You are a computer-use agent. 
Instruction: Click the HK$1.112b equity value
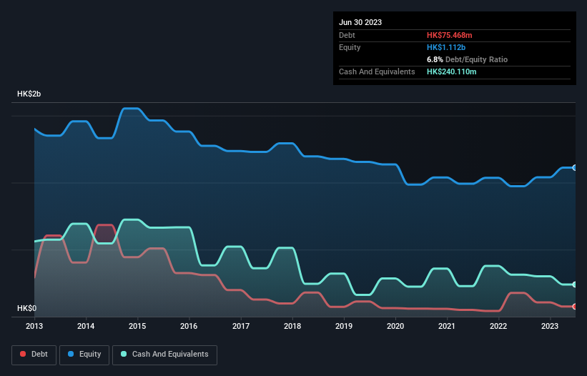coord(446,47)
